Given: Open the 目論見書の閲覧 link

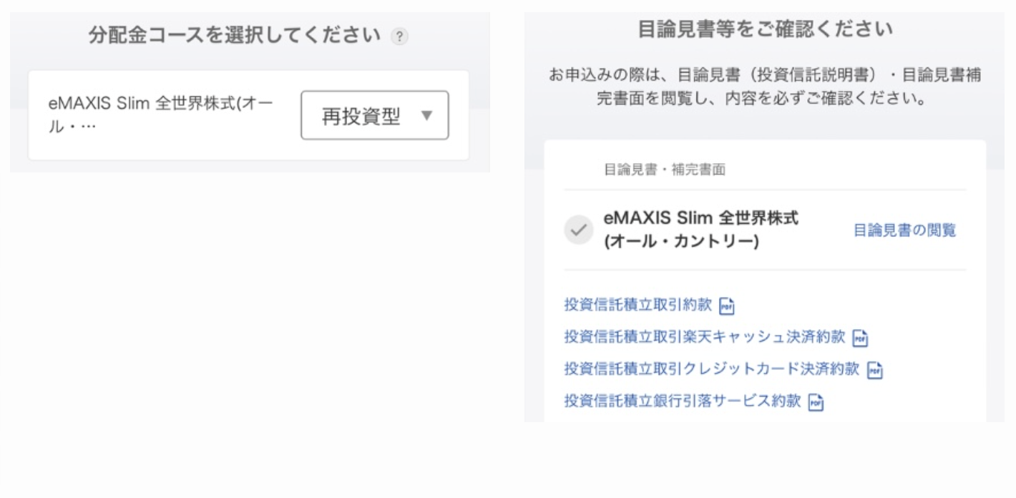Looking at the screenshot, I should point(904,230).
